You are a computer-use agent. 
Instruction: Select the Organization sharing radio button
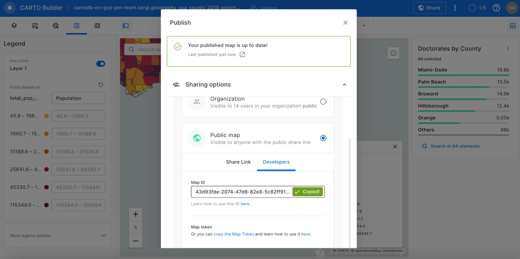(323, 102)
